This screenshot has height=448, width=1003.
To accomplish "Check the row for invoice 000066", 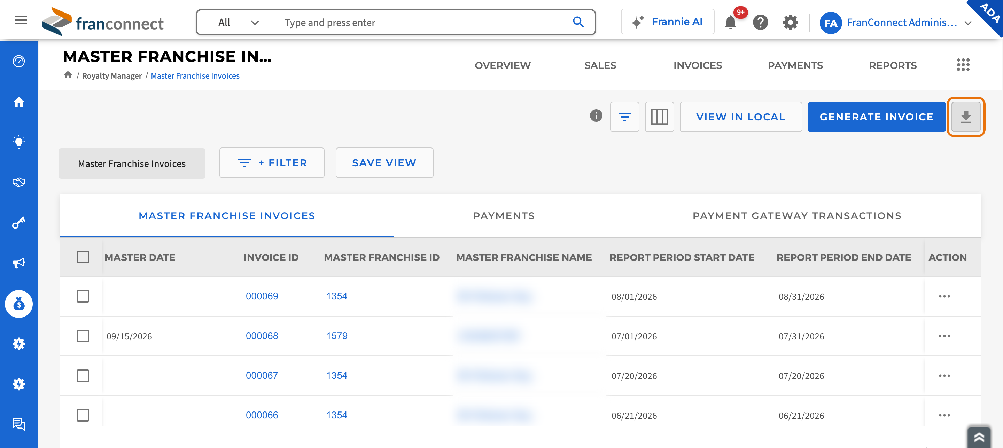I will pyautogui.click(x=83, y=415).
